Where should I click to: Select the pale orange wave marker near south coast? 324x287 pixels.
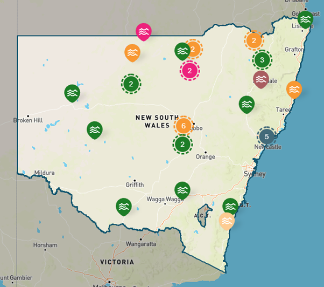point(227,221)
